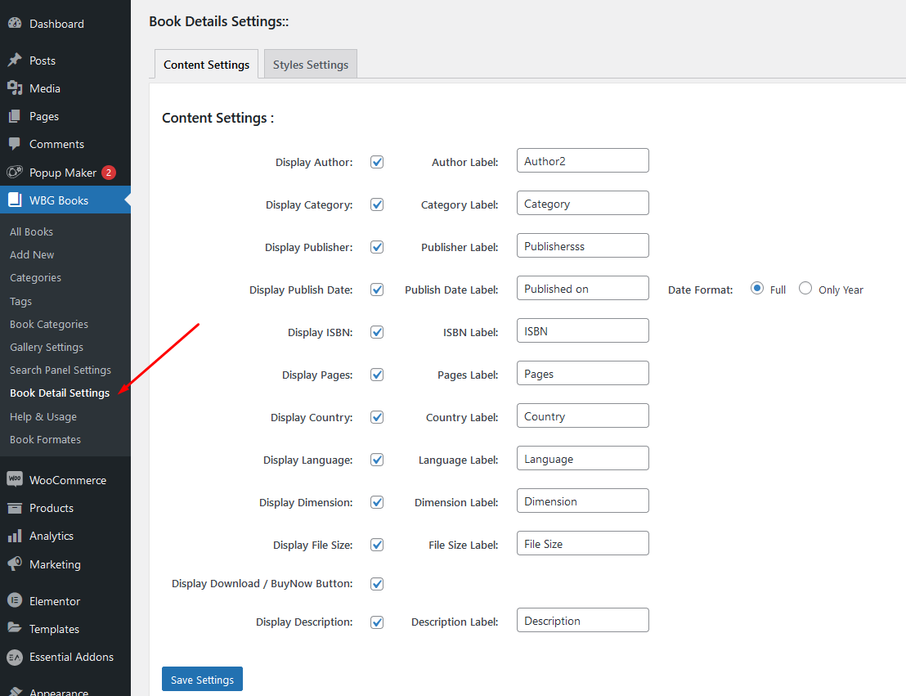Toggle the Display Publisher checkbox
Image resolution: width=906 pixels, height=696 pixels.
click(x=377, y=247)
